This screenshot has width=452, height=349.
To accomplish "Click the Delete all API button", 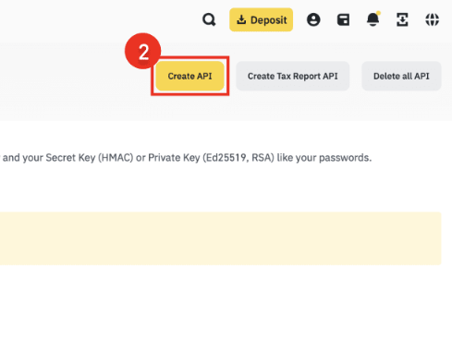I will click(401, 76).
